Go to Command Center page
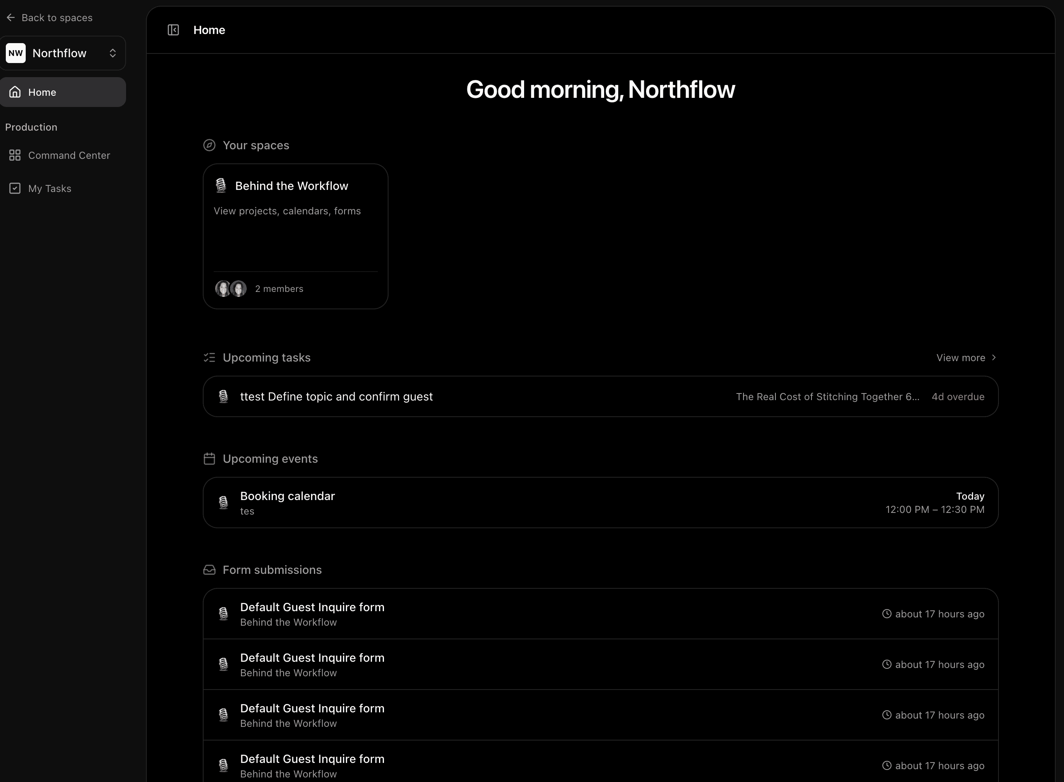This screenshot has height=782, width=1064. pyautogui.click(x=69, y=155)
